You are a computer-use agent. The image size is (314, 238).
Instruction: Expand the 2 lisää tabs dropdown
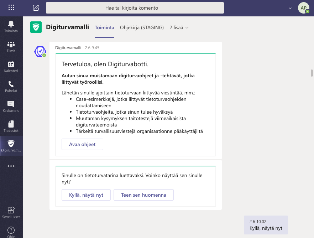tap(179, 28)
